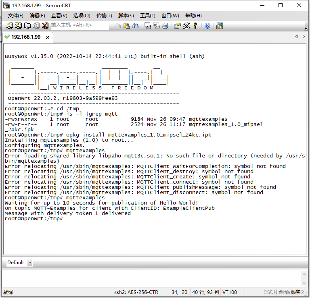Click inside the bottom command window
The image size is (310, 298).
151,279
